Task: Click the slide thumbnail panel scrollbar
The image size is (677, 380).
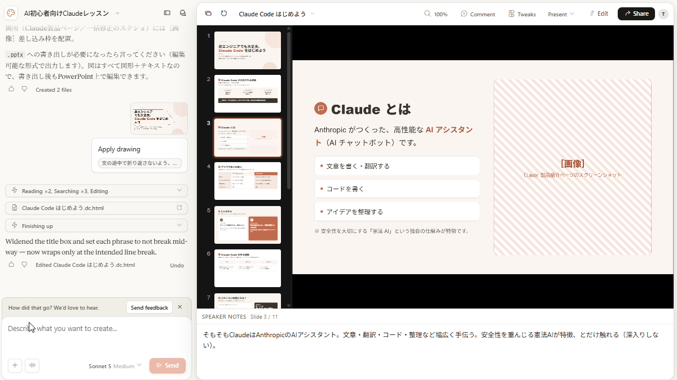Action: point(289,110)
